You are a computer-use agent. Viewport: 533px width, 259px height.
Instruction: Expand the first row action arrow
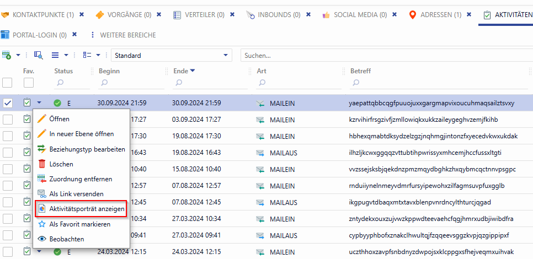[x=39, y=102]
